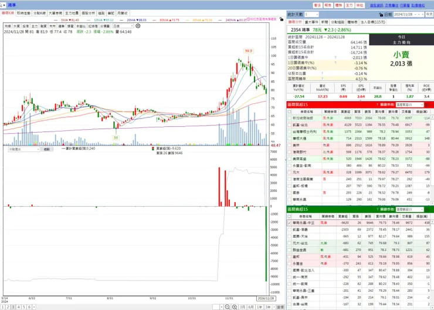
Task: Open the 日線 period dropdown
Action: pos(123,26)
